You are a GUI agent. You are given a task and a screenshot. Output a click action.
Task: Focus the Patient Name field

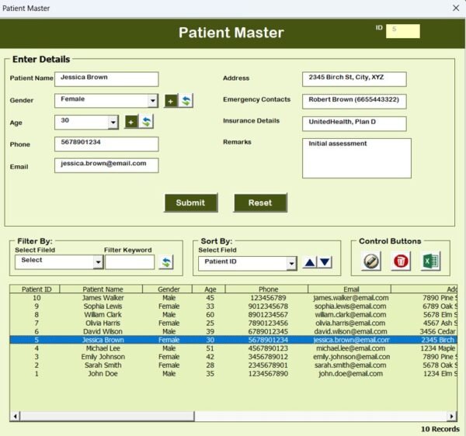pos(106,79)
